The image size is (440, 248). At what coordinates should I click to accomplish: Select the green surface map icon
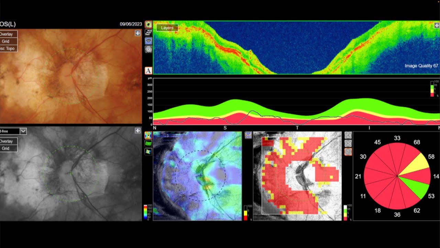point(148,143)
